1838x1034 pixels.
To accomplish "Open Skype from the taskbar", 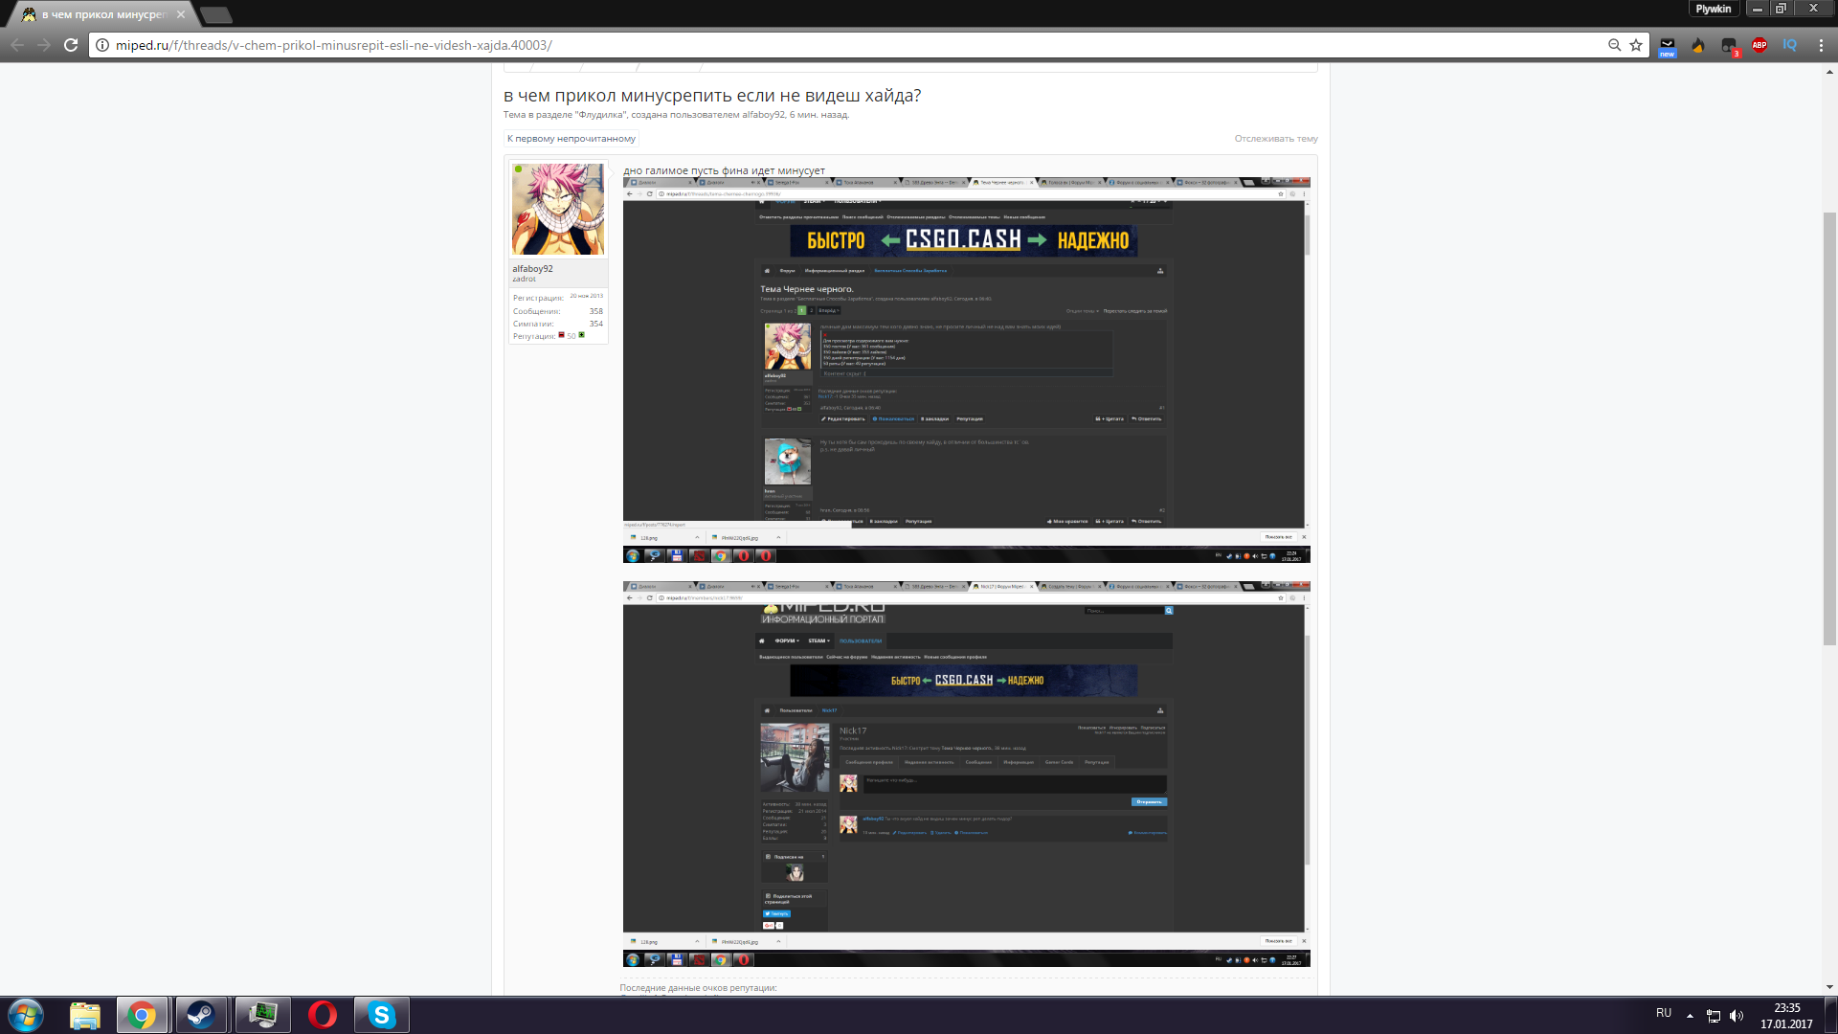I will (x=382, y=1015).
